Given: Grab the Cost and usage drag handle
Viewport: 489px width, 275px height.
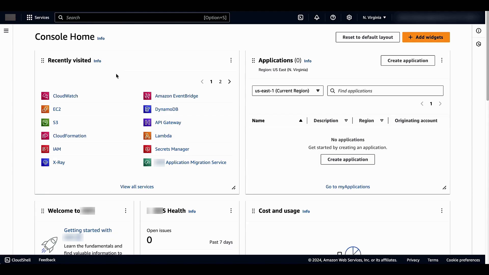Looking at the screenshot, I should [253, 211].
